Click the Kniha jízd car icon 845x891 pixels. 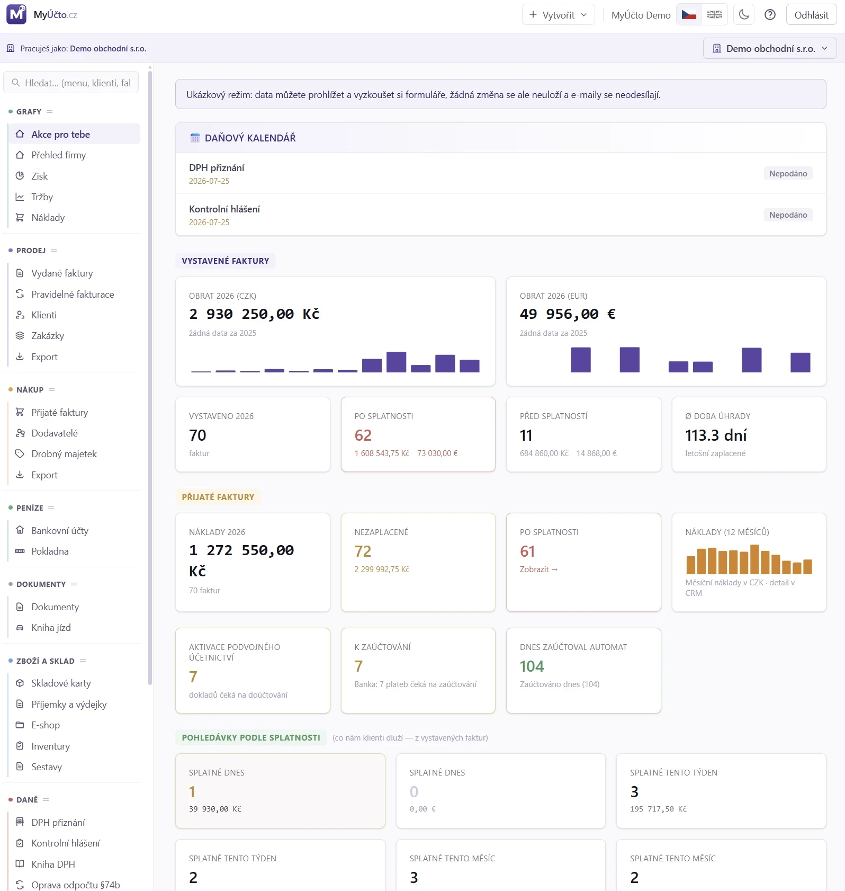tap(20, 628)
